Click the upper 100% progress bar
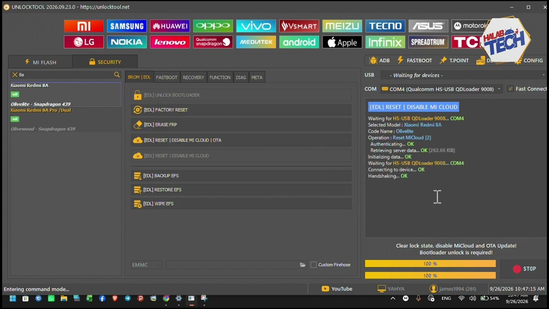Viewport: 549px width, 309px height. click(x=430, y=264)
